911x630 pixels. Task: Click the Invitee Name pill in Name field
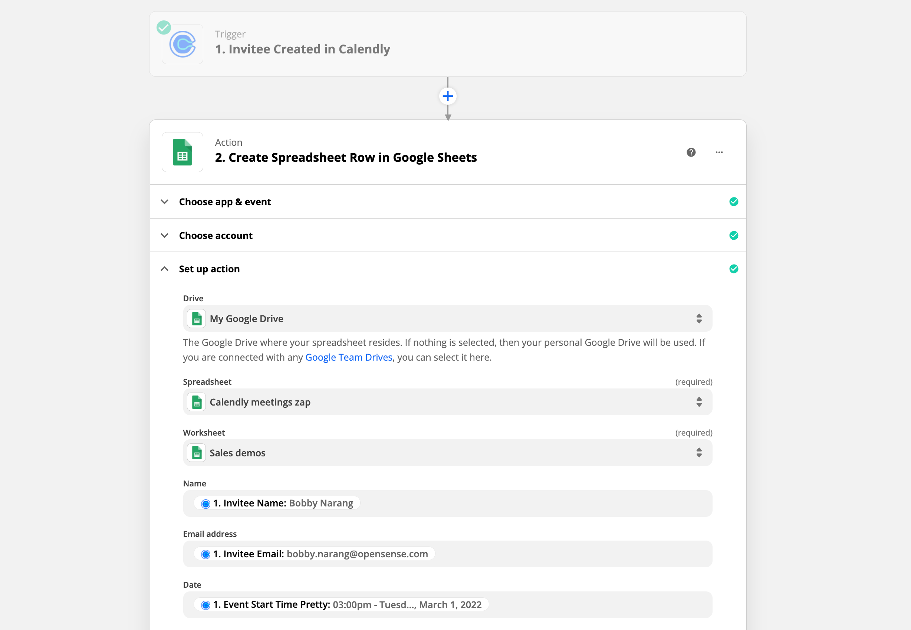click(x=277, y=503)
